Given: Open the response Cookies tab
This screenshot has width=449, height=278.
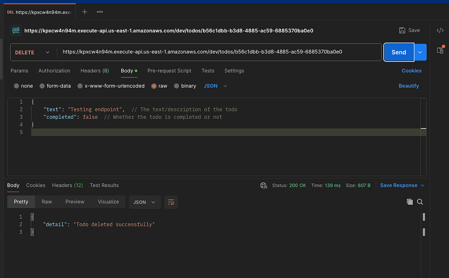Looking at the screenshot, I should pyautogui.click(x=36, y=185).
